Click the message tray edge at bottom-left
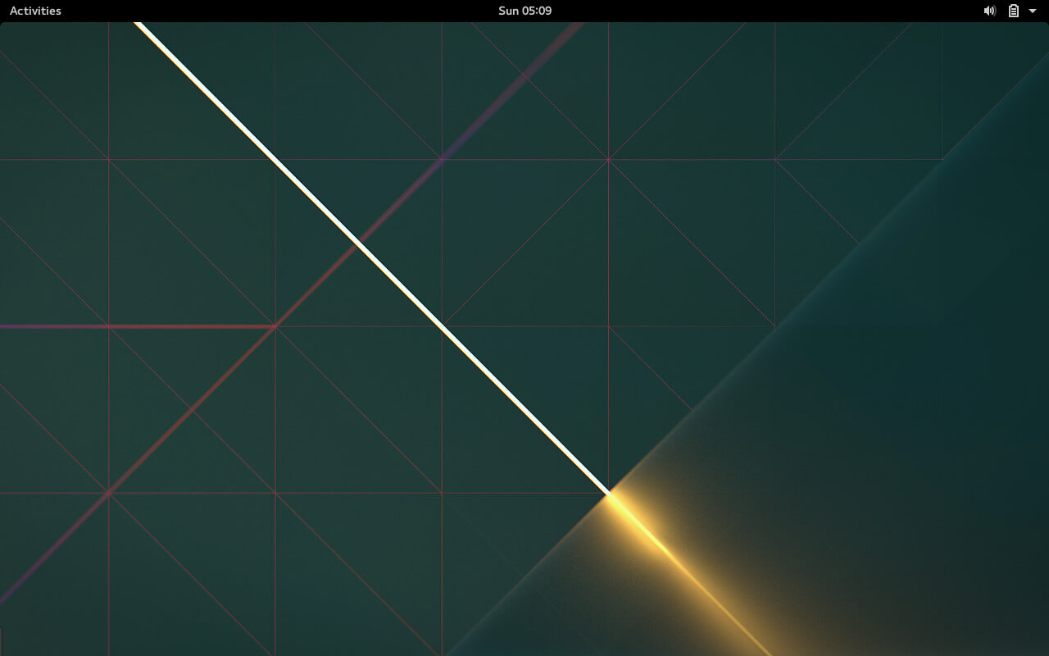 1,641
